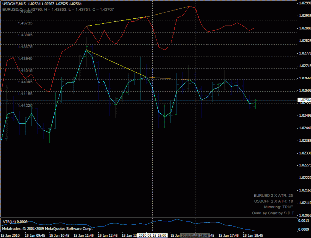
Task: Click the 1.02880 price scale value
Action: 305,28
